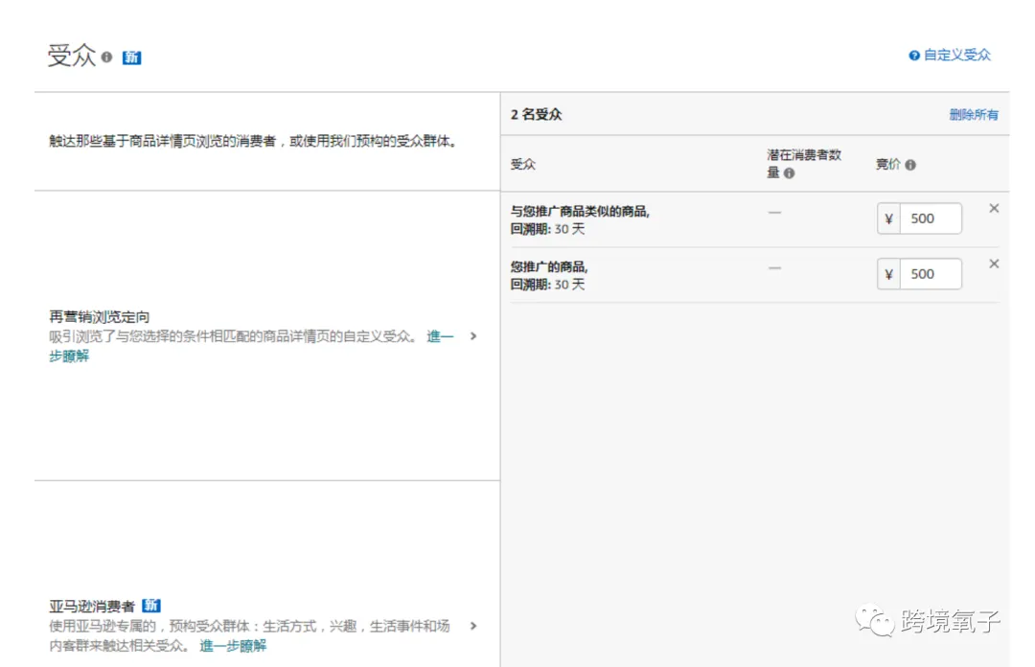Click 删除所有 to remove all audiences
1035x667 pixels.
(x=974, y=115)
